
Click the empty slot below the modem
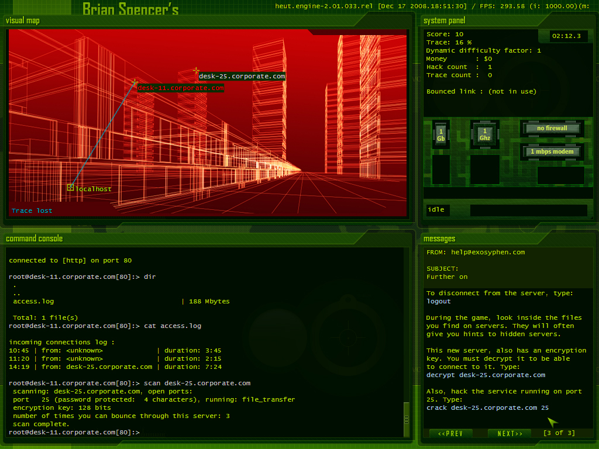[560, 175]
